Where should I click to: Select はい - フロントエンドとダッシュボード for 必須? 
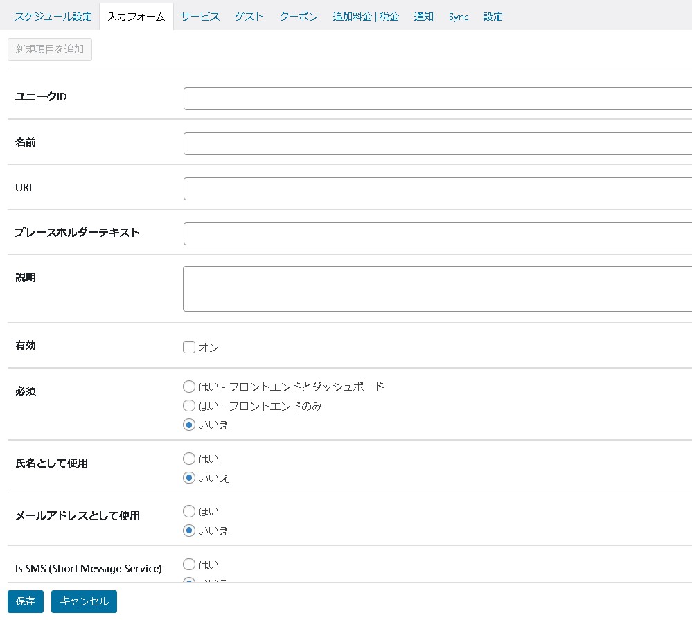[189, 387]
